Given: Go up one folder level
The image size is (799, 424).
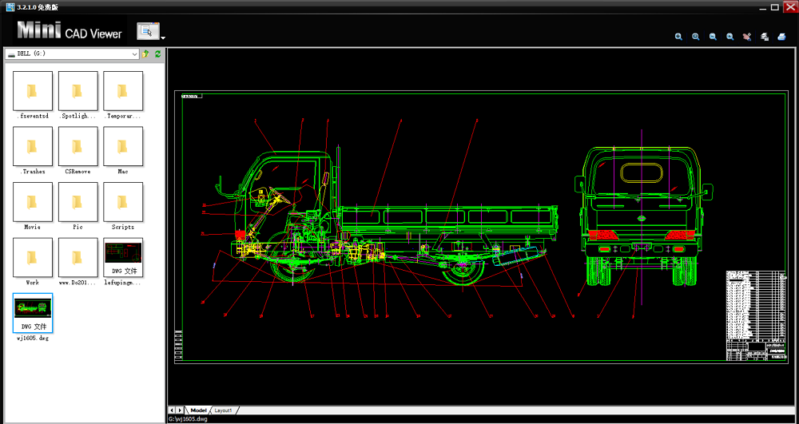Looking at the screenshot, I should click(145, 54).
